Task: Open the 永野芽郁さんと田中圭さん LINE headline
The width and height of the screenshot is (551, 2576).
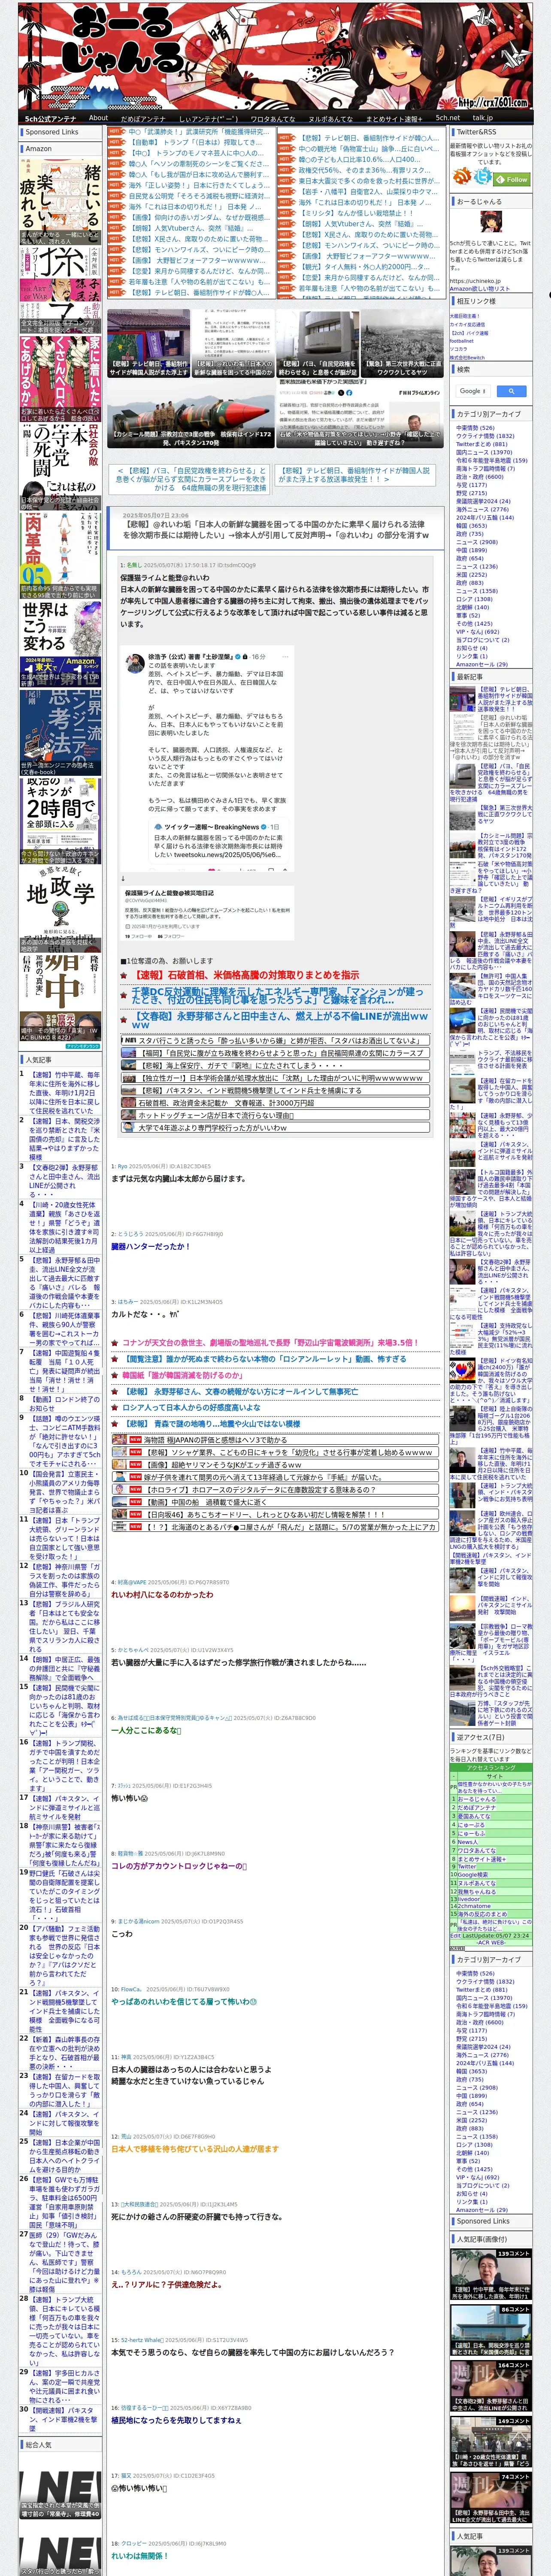Action: [279, 1020]
